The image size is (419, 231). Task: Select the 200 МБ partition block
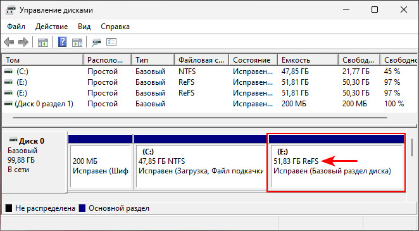click(100, 162)
